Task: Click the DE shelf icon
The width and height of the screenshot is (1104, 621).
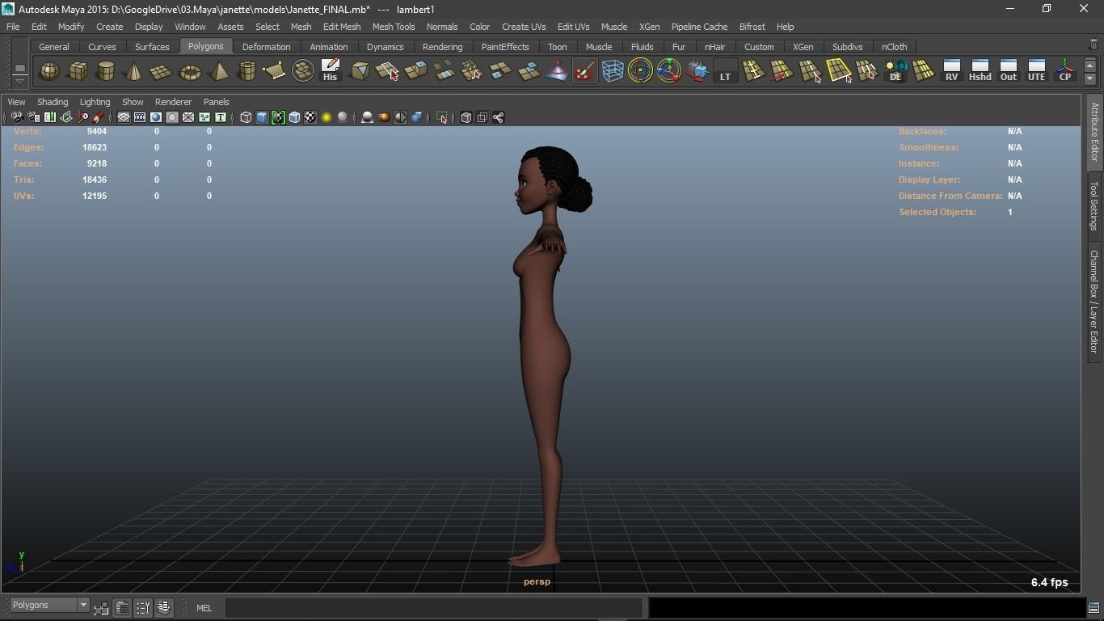Action: coord(895,71)
